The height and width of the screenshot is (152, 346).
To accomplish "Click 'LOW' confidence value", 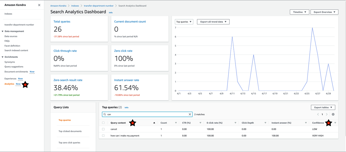I will point(315,129).
